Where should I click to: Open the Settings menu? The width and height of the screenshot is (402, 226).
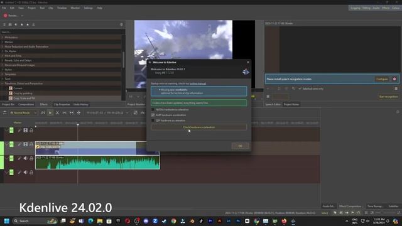[88, 8]
